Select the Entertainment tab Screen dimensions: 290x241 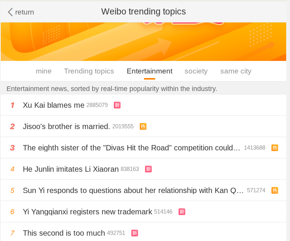click(x=150, y=71)
